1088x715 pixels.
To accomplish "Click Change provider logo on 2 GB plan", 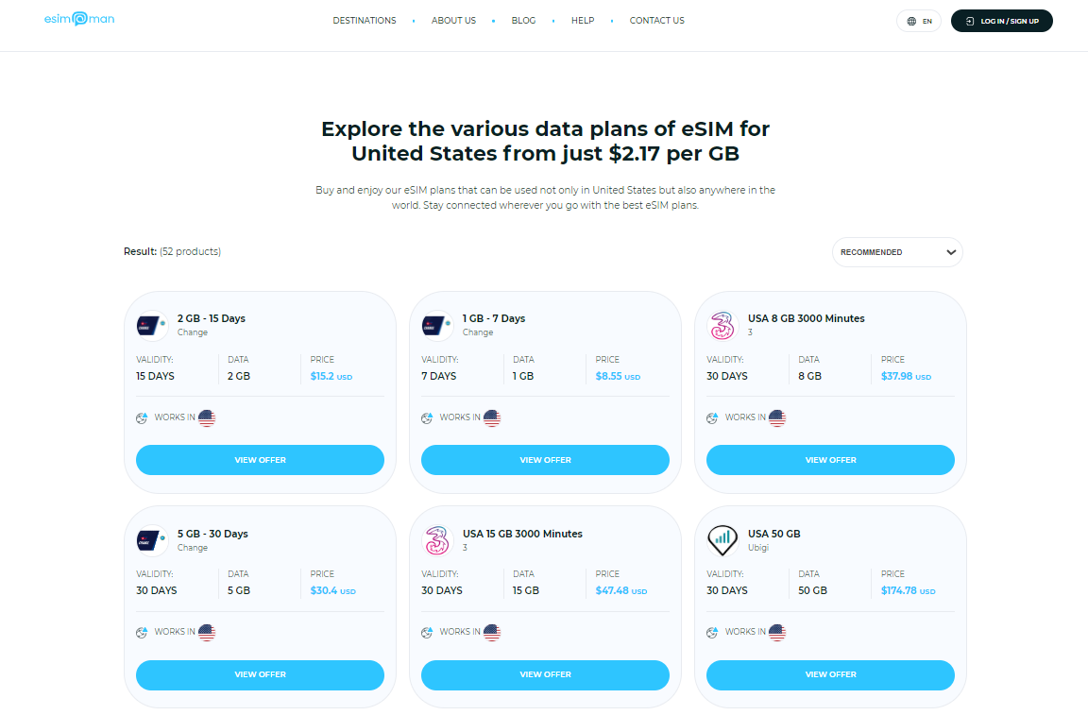I will (x=152, y=325).
